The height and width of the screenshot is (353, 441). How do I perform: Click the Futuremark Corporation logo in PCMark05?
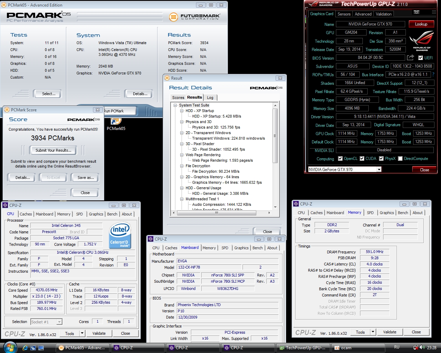tap(195, 17)
